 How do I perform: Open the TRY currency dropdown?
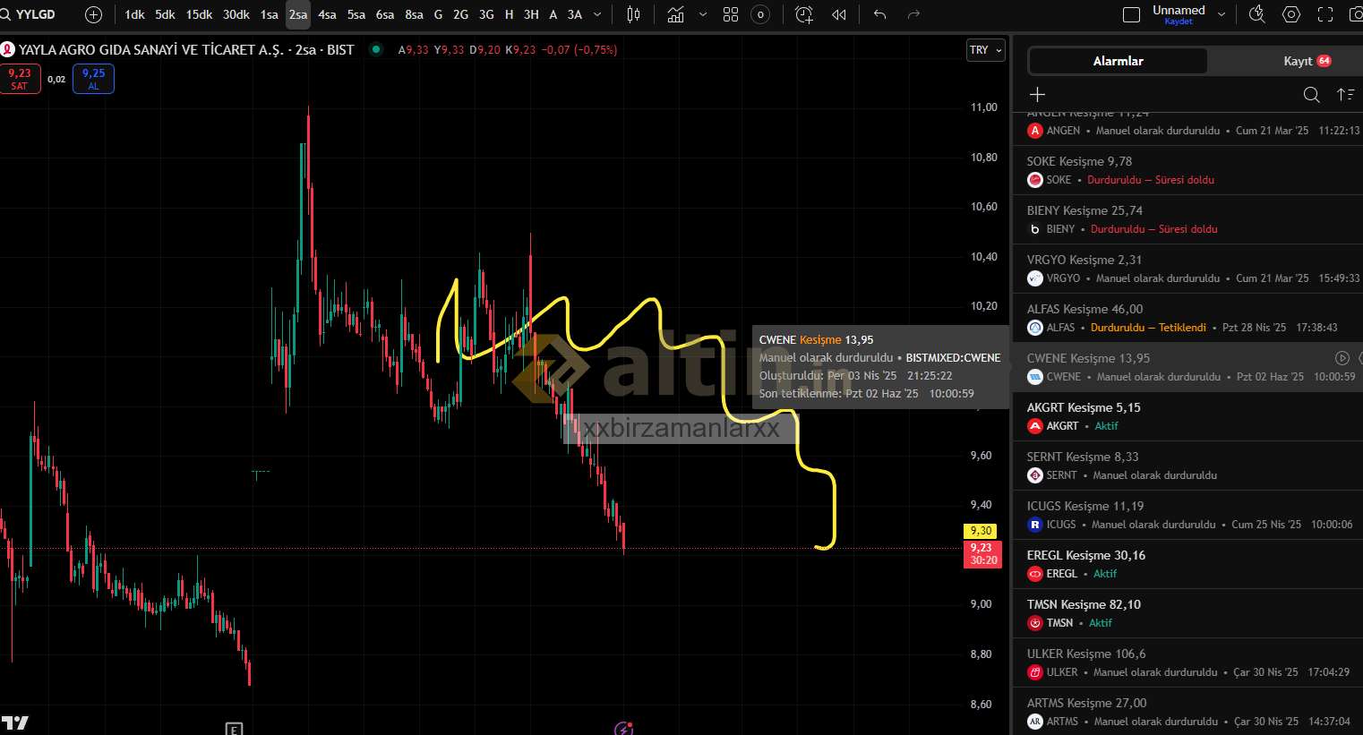(985, 50)
